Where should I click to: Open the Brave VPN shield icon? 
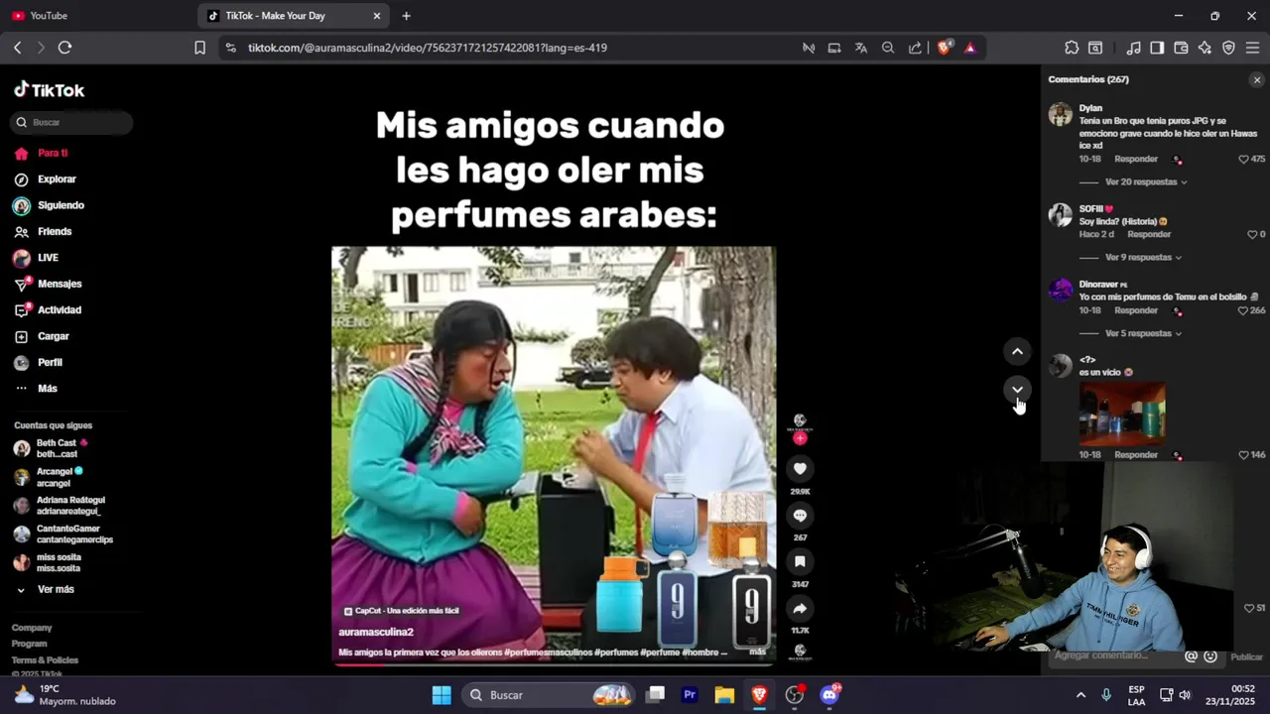coord(1228,48)
